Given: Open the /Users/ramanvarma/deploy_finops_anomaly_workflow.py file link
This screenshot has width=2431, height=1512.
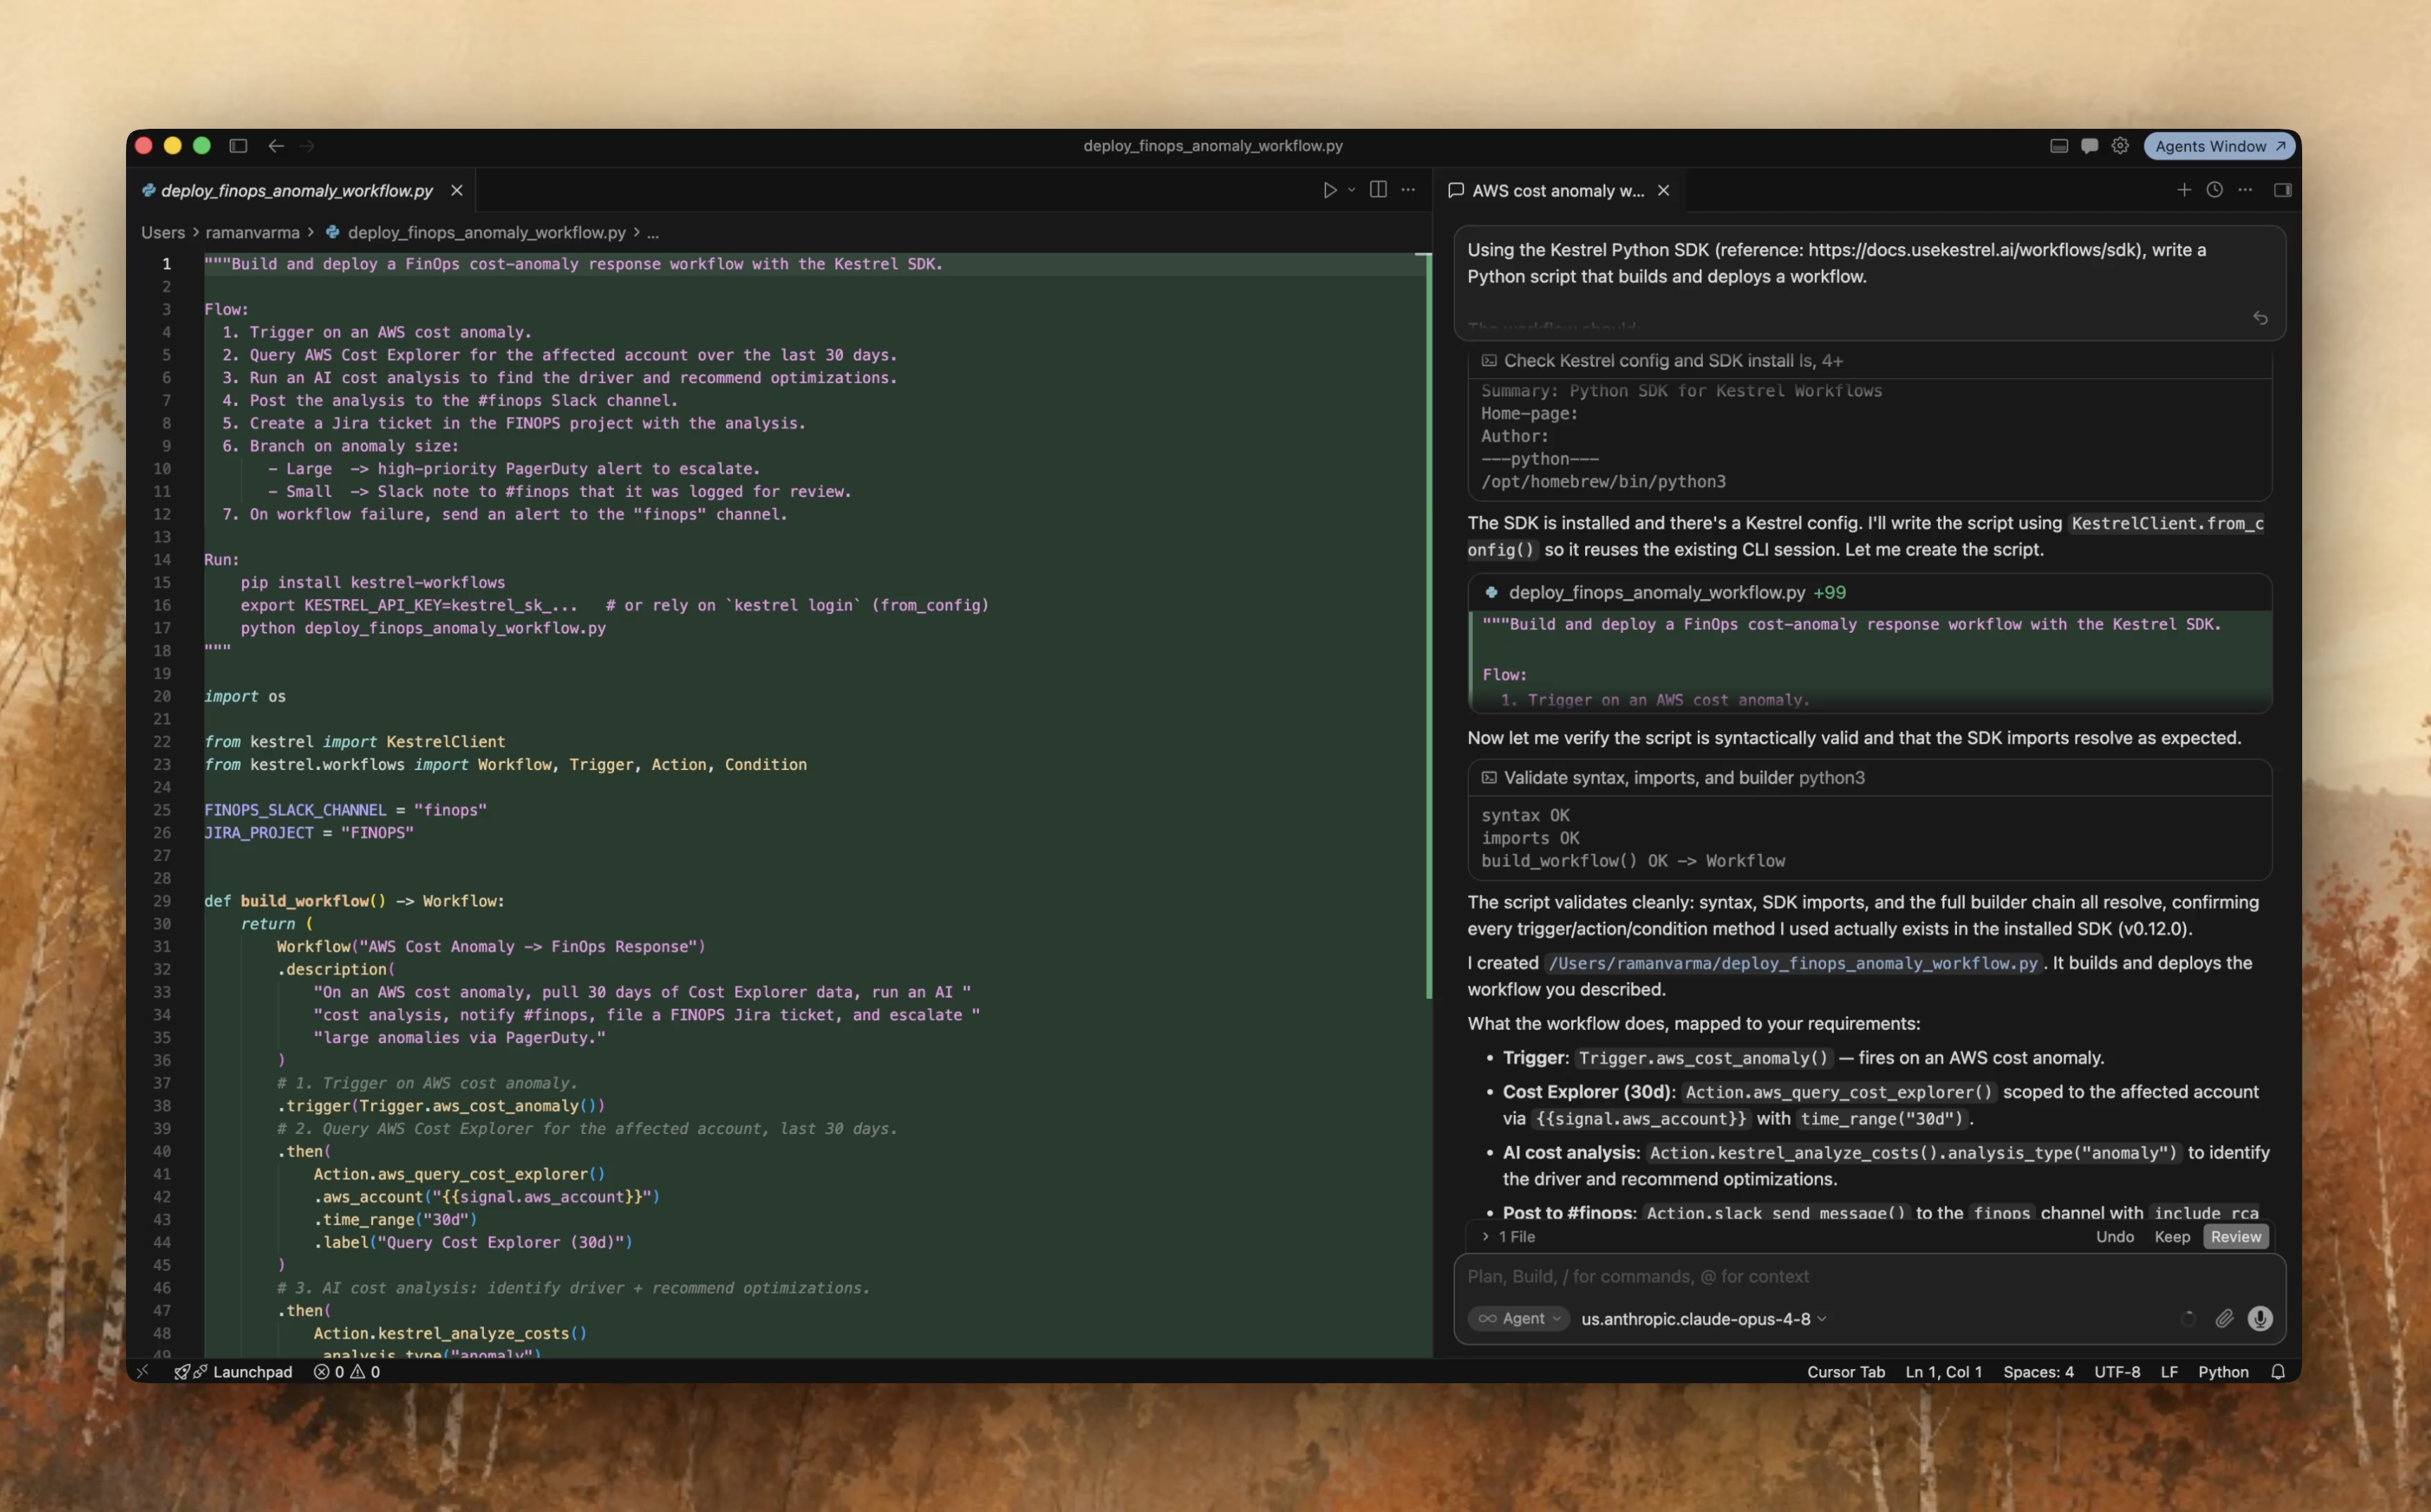Looking at the screenshot, I should click(x=1793, y=963).
